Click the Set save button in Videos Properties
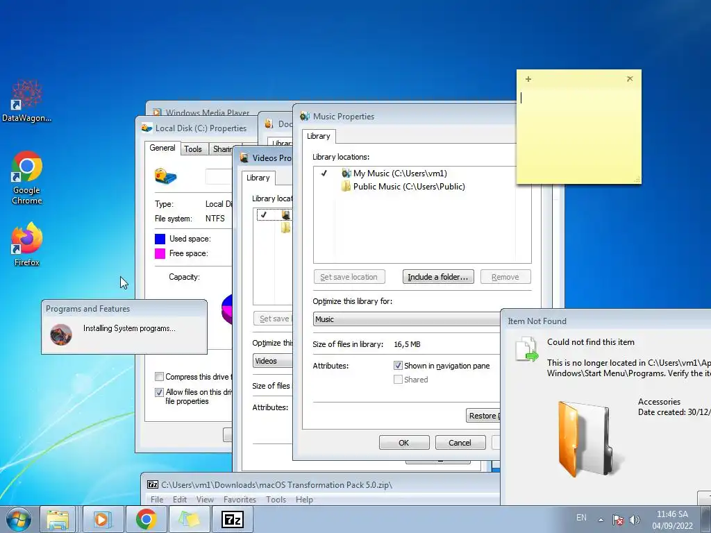This screenshot has height=533, width=711. pos(274,319)
